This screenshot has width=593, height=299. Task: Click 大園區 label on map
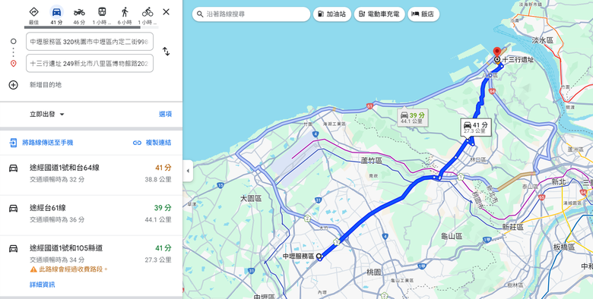(251, 198)
